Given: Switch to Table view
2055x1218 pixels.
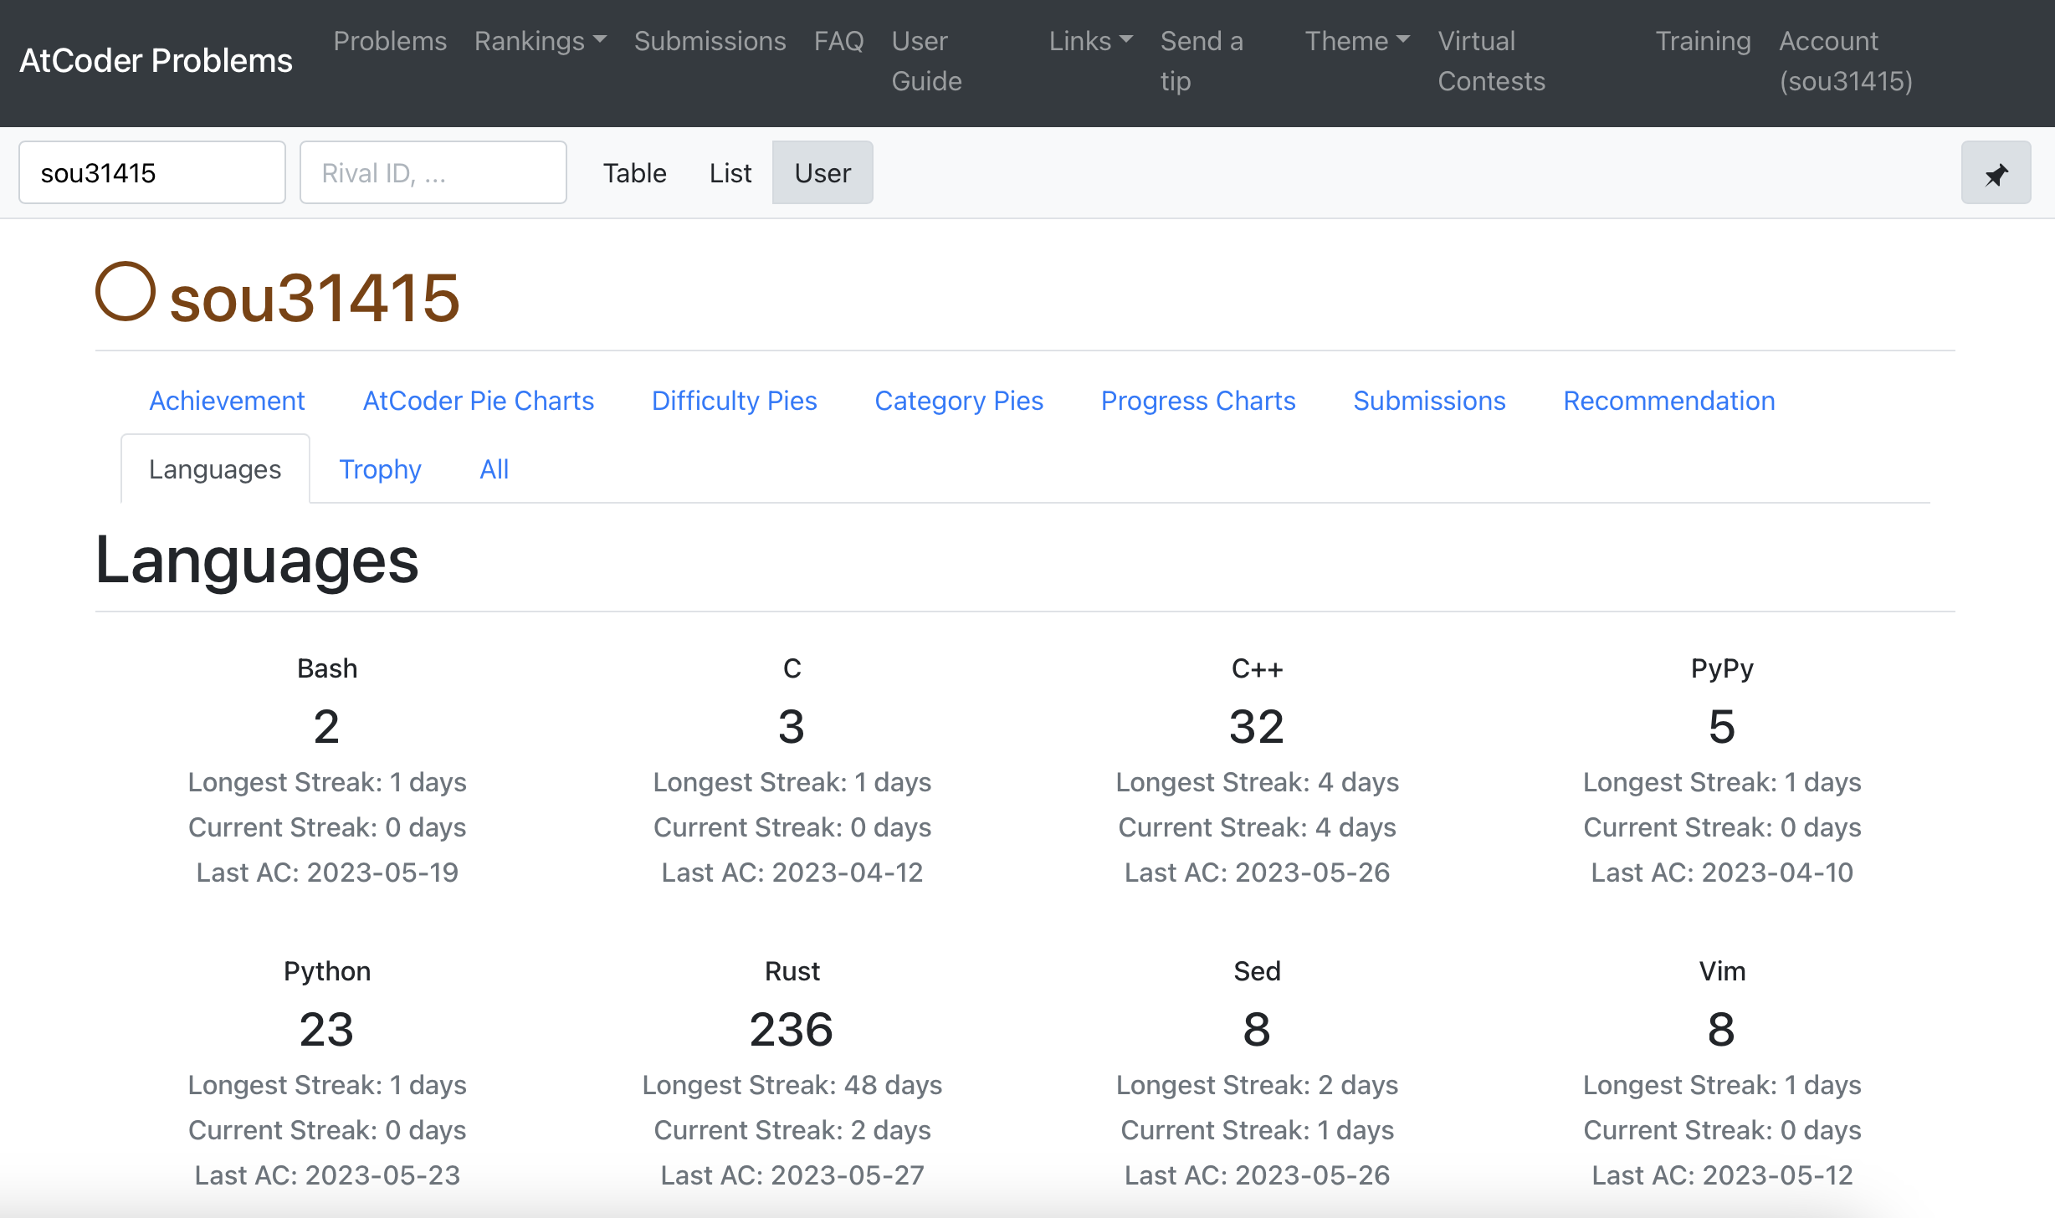Looking at the screenshot, I should [634, 173].
